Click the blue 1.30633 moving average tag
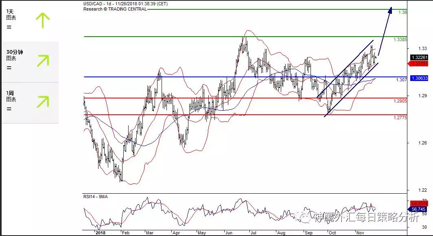Screen dimensions: 433x236 pos(419,78)
